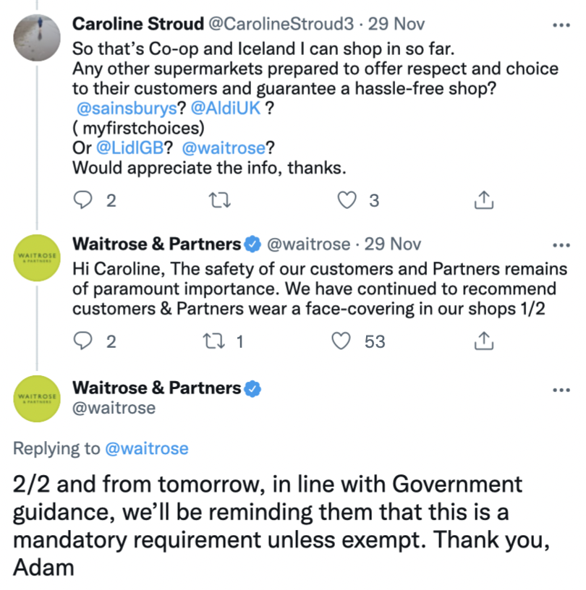This screenshot has width=586, height=590.
Task: Click the verified badge on main Waitrose tweet
Action: tap(252, 389)
